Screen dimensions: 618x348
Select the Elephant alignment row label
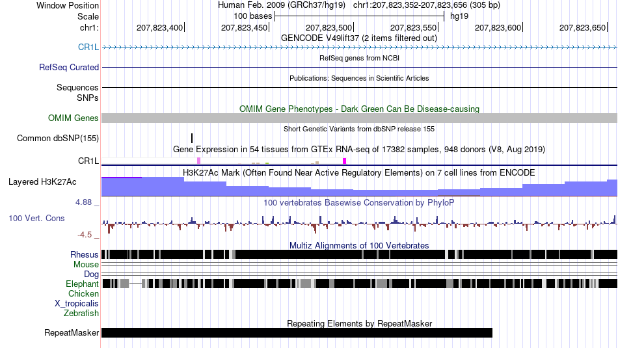pos(82,284)
